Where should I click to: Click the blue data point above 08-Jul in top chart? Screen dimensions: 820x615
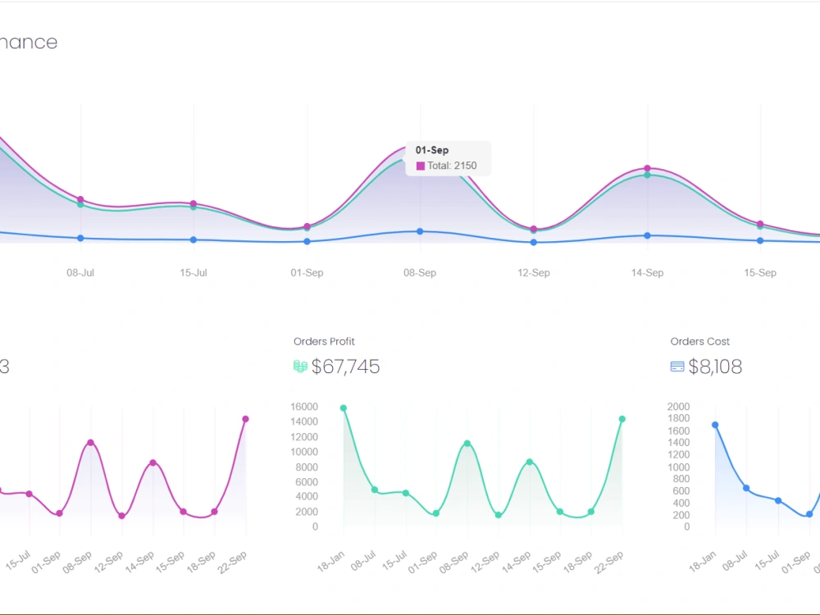click(80, 238)
